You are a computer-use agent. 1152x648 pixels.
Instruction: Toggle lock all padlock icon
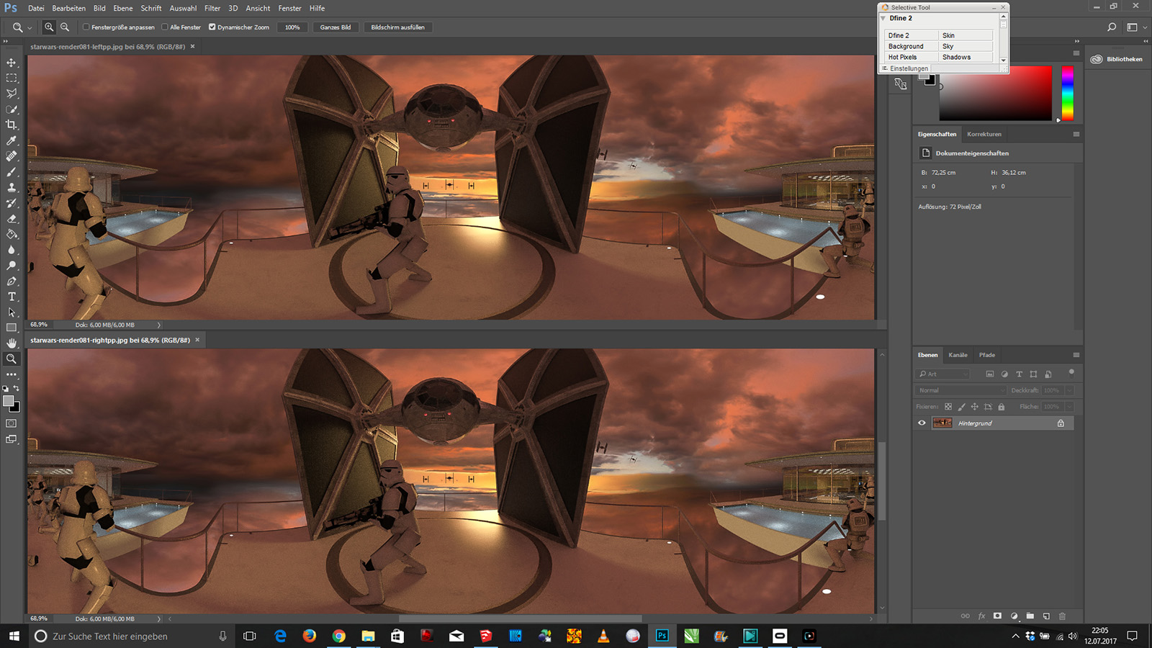(1001, 407)
